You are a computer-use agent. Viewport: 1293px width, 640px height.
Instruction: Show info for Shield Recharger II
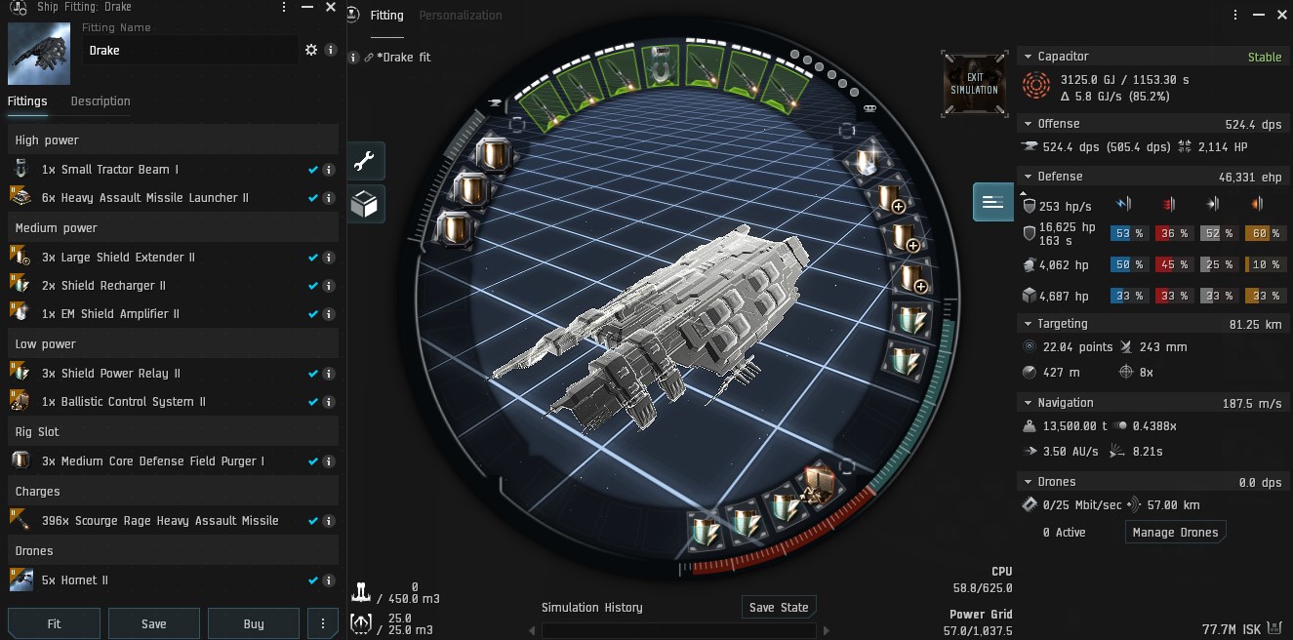[329, 286]
